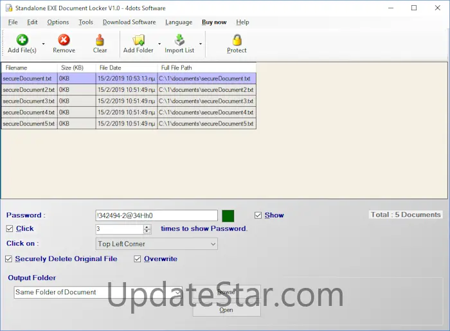Toggle the Overwrite checkbox
The image size is (450, 331).
138,259
